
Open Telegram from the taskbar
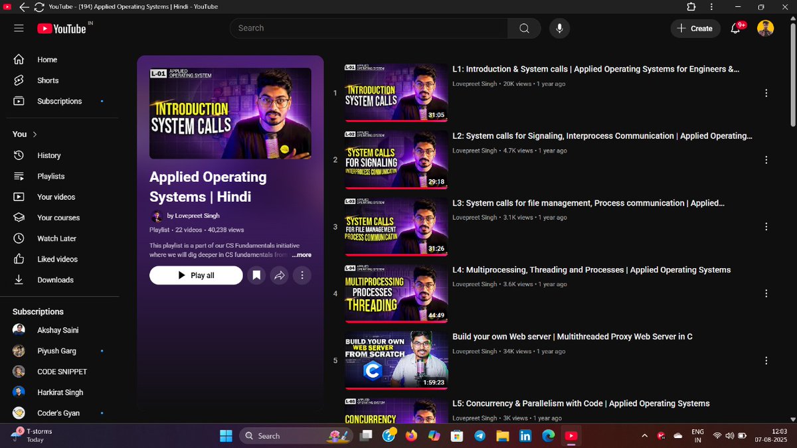[x=480, y=436]
